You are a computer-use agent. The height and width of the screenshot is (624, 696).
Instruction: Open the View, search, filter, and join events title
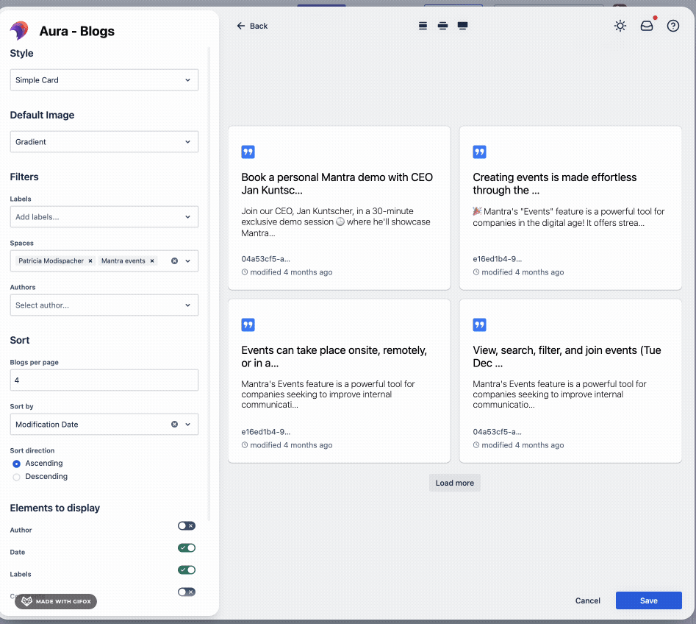pyautogui.click(x=567, y=356)
